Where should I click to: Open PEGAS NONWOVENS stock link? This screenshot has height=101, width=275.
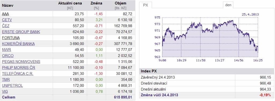[21, 62]
